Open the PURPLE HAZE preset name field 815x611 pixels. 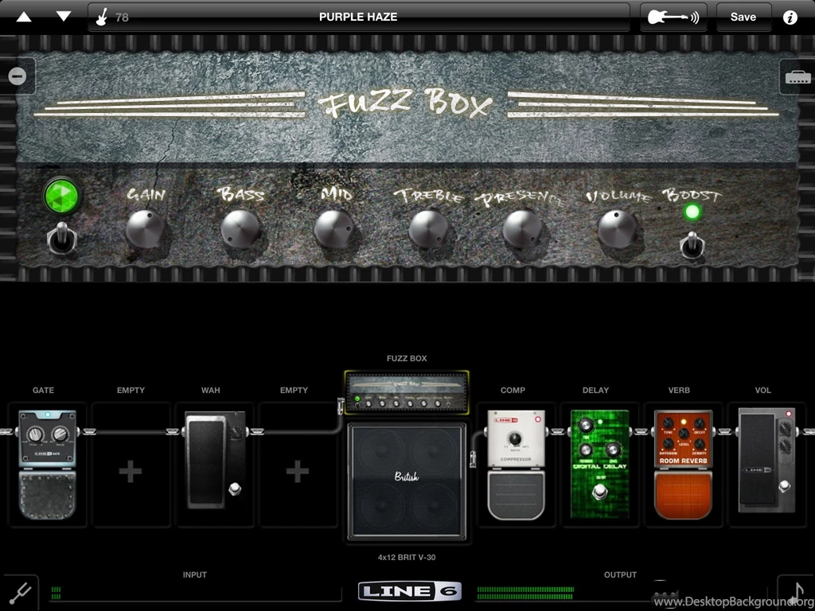[358, 16]
